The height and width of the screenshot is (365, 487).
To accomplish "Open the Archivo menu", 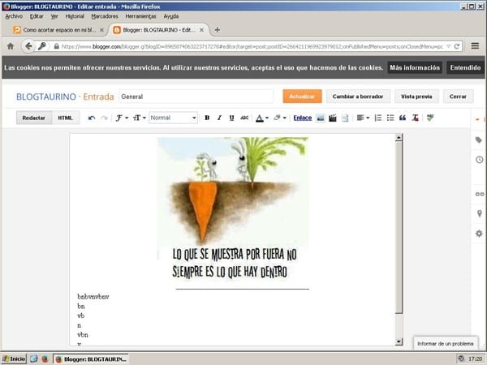I will point(14,16).
